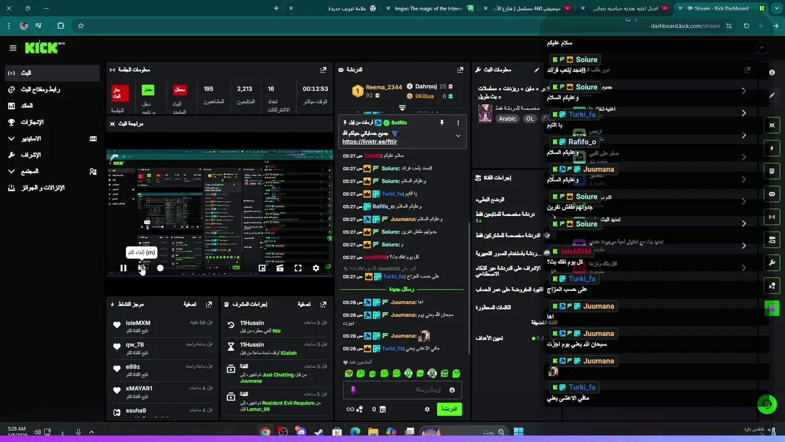Click the green support bubble icon
This screenshot has width=785, height=442.
pos(766,404)
